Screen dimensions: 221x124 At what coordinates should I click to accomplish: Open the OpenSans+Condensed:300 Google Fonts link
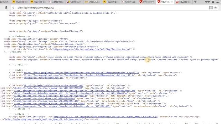coord(79,75)
